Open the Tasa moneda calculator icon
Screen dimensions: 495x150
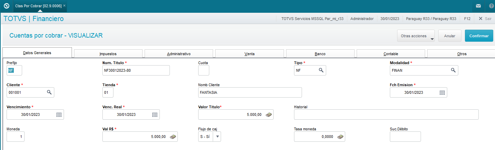coord(340,137)
